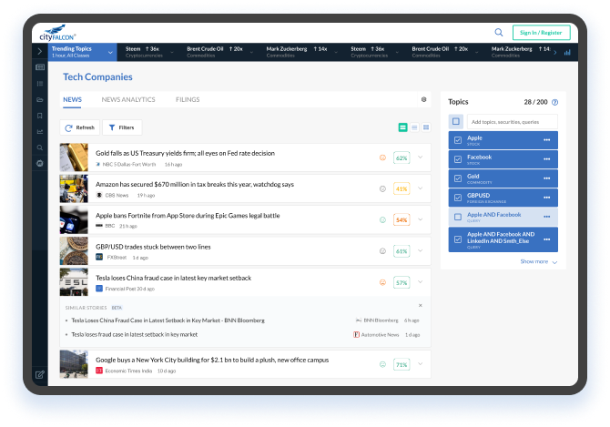Refresh the news feed
Viewport: 610px width, 427px height.
coord(80,127)
